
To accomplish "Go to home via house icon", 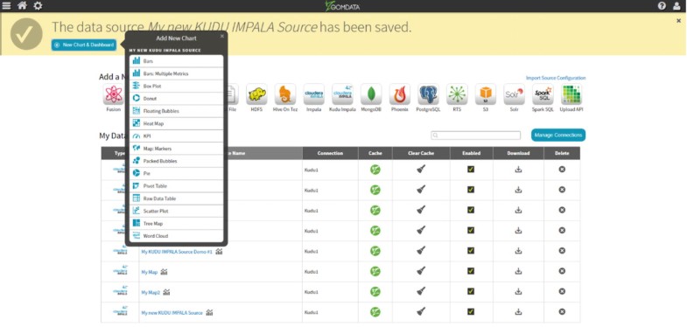I will pyautogui.click(x=22, y=6).
